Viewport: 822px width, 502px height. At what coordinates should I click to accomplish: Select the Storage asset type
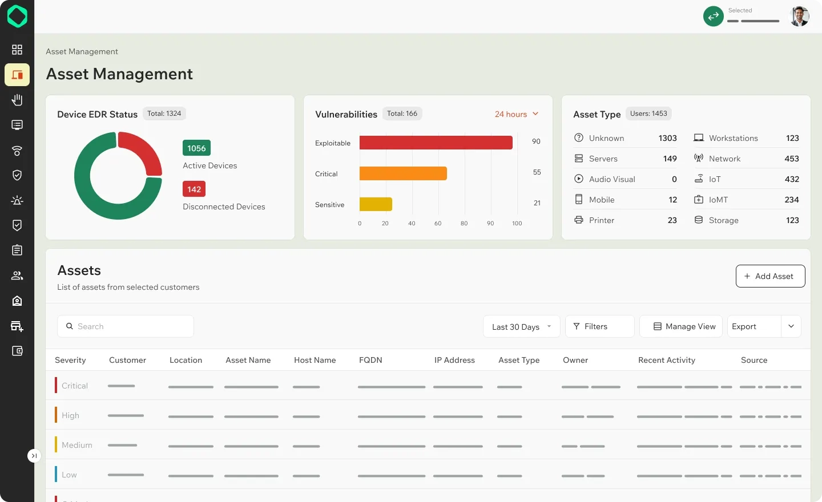[746, 220]
